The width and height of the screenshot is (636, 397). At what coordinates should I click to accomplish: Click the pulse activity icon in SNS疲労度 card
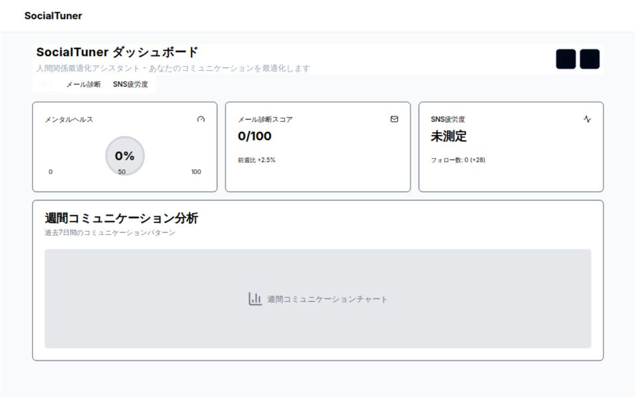pyautogui.click(x=587, y=119)
